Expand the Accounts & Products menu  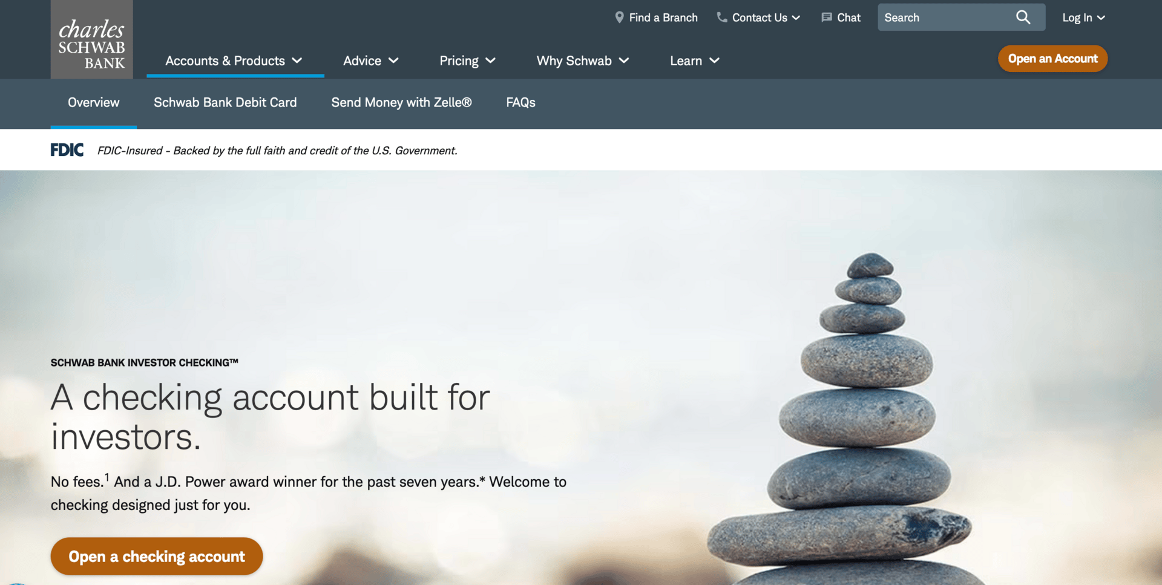[234, 60]
